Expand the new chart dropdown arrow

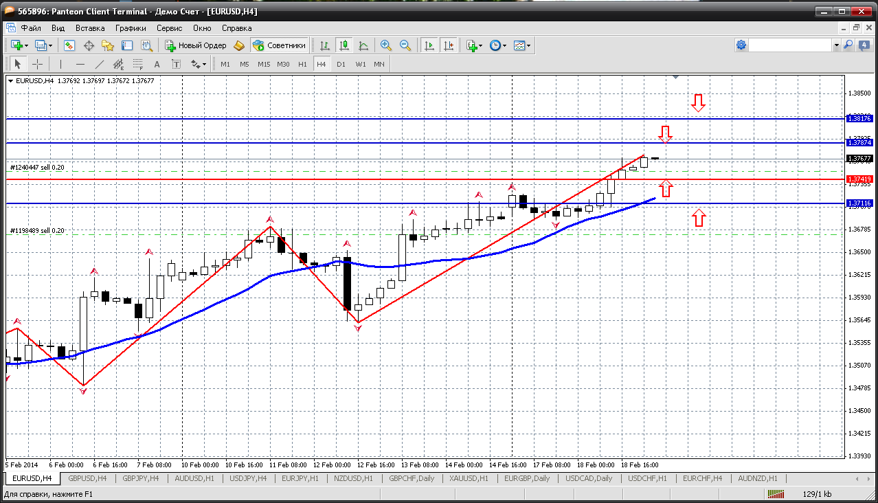tap(26, 45)
